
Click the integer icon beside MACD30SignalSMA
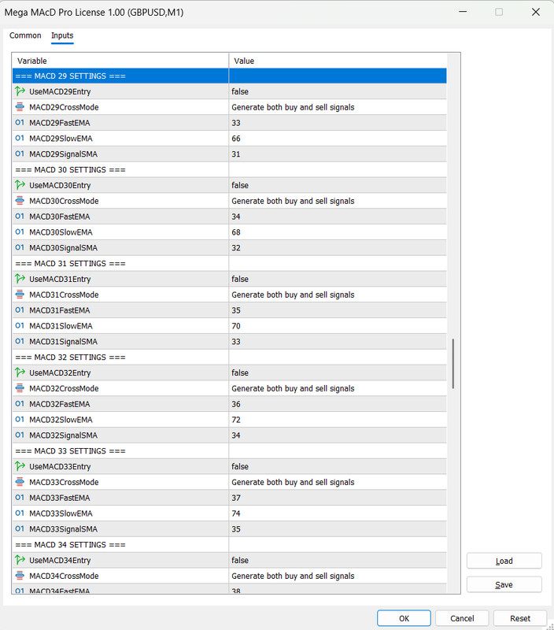coord(20,247)
